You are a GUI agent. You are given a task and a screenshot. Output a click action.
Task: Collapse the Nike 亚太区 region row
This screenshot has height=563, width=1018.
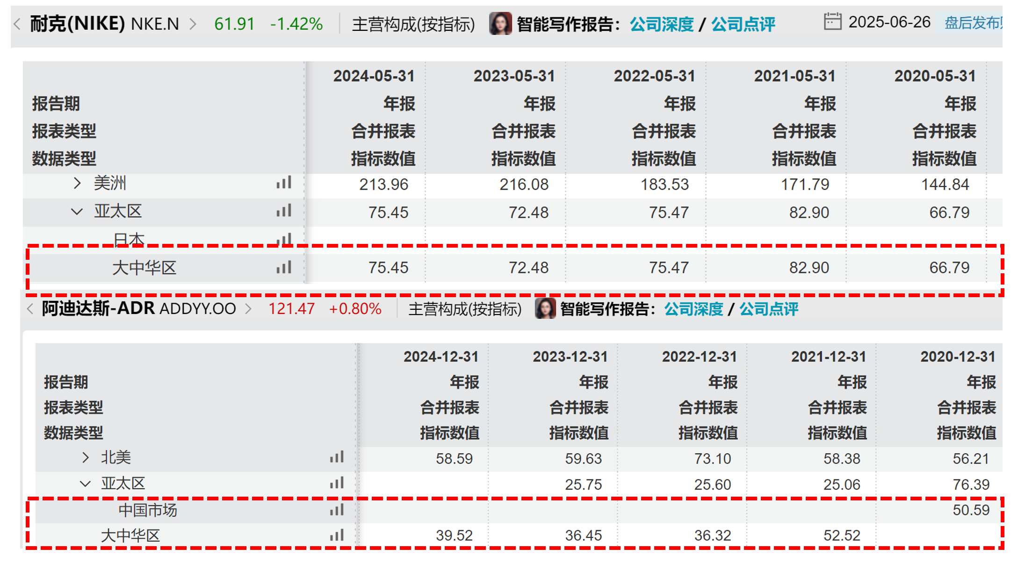pos(77,211)
